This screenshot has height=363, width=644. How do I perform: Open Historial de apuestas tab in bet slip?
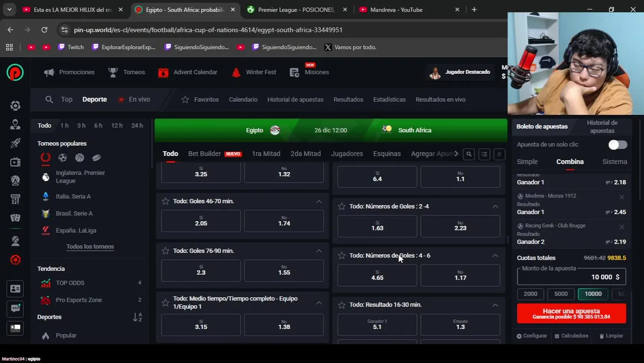tap(602, 127)
